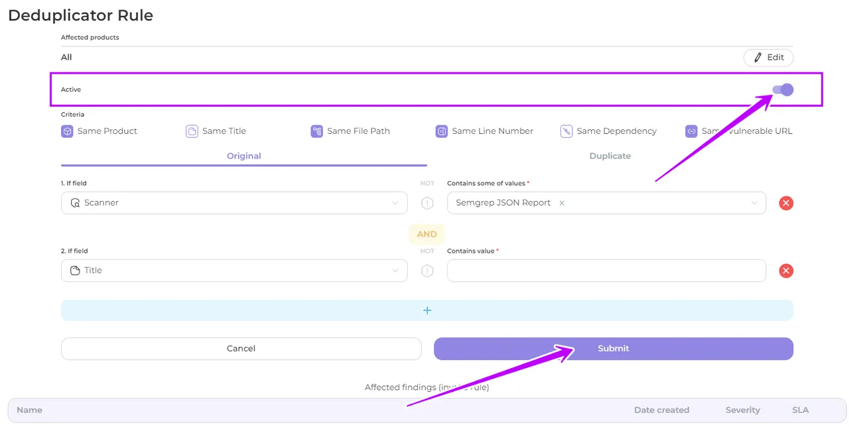
Task: Switch to the Duplicate tab
Action: click(x=610, y=156)
